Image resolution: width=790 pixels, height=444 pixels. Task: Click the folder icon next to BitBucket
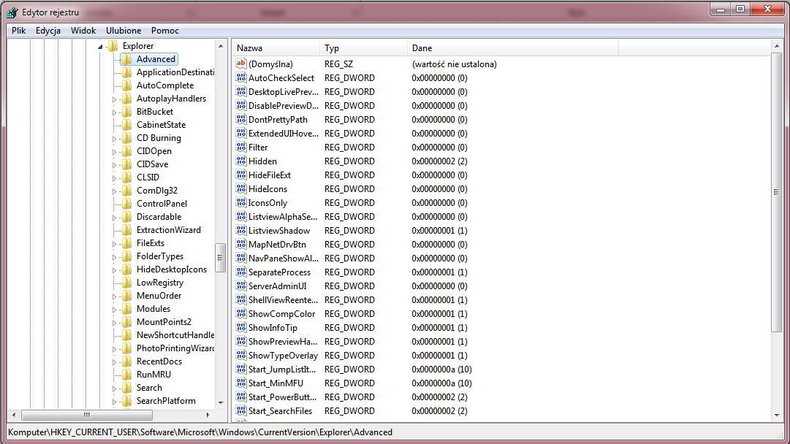click(127, 111)
